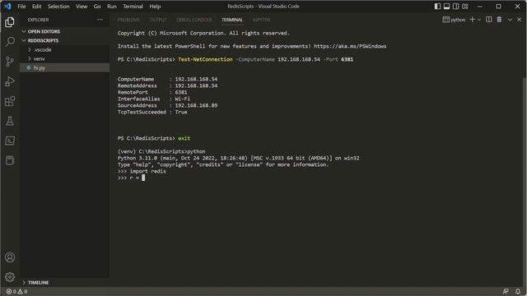
Task: Open the bottom activity bar container icon above Accounts
Action: 10,160
